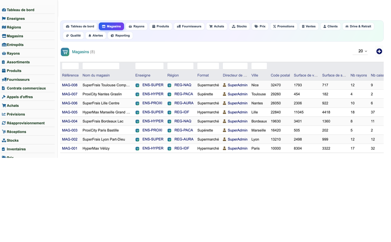Sort by Code postal column header

pyautogui.click(x=280, y=75)
